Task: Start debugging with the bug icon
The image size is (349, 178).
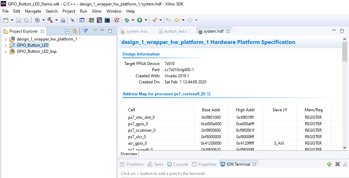Action: point(127,20)
